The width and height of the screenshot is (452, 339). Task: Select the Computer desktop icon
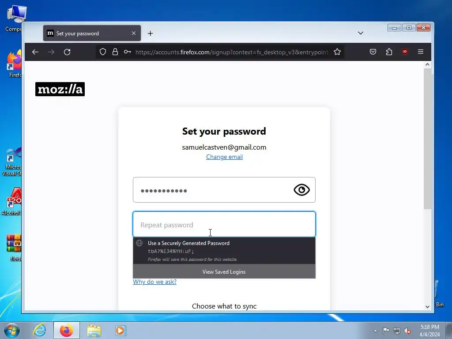click(x=14, y=18)
